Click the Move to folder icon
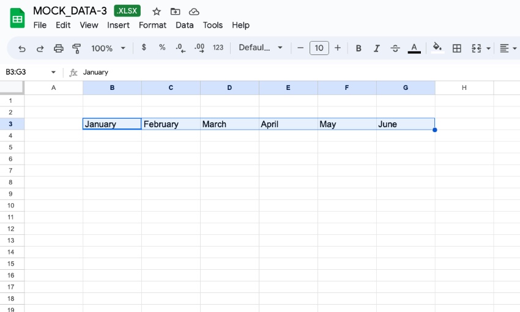Screen dimensions: 520x312 pyautogui.click(x=175, y=12)
